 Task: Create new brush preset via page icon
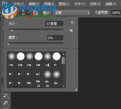(x=71, y=31)
